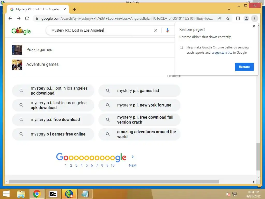Select the Adventure games result

(42, 64)
